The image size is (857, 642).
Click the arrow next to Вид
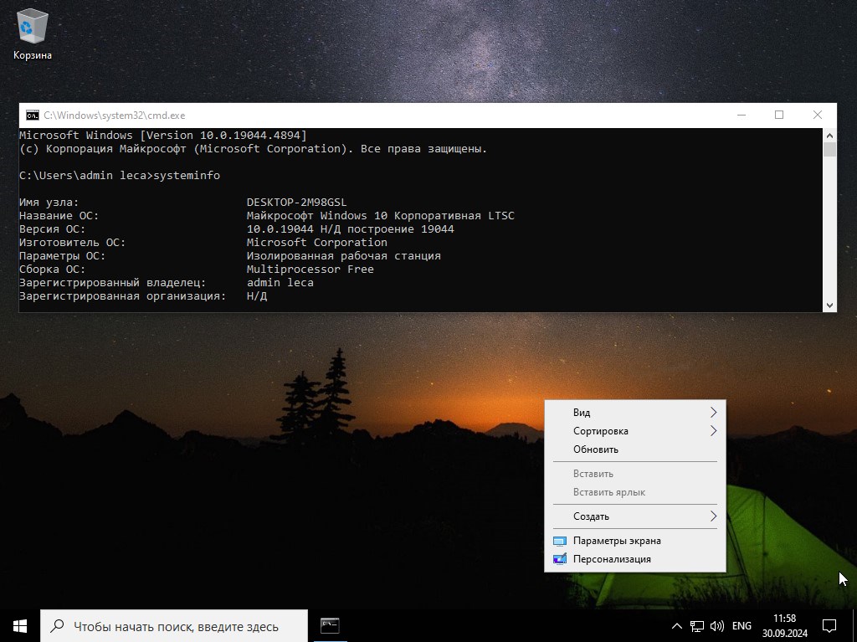[713, 413]
